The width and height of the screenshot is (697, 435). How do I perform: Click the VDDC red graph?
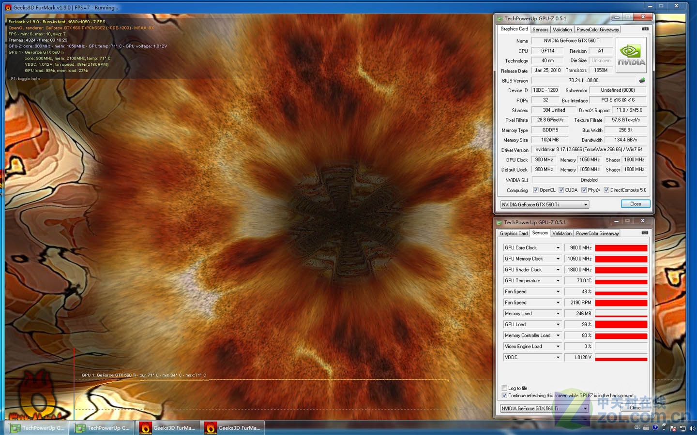click(x=621, y=358)
